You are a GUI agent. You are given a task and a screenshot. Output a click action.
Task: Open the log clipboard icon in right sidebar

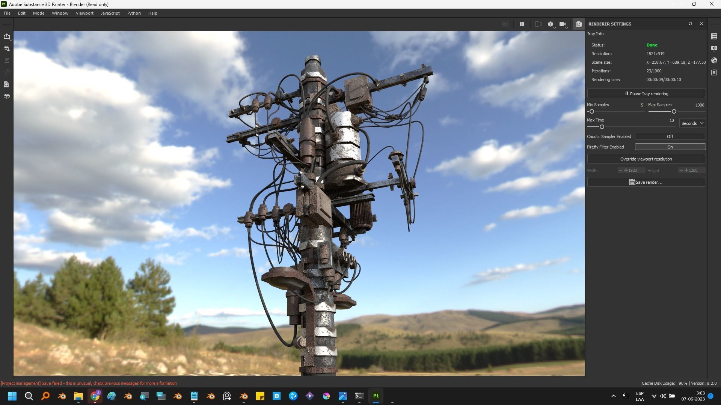[714, 72]
